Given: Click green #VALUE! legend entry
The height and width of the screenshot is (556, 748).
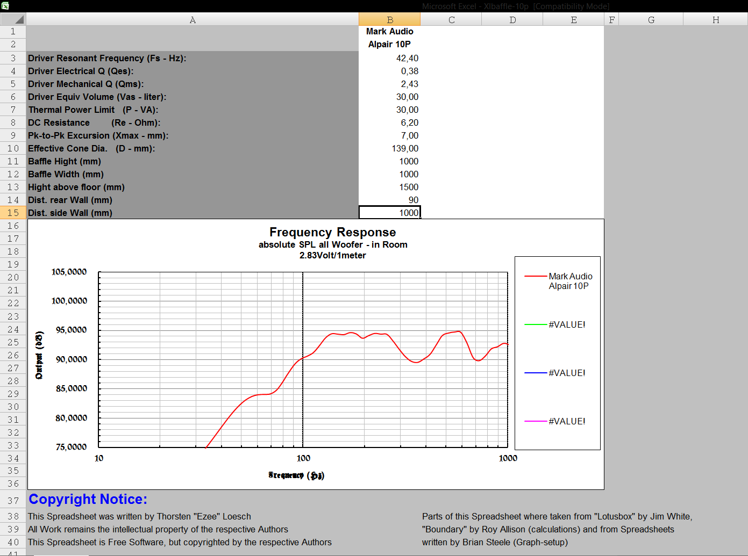Looking at the screenshot, I should (x=555, y=324).
